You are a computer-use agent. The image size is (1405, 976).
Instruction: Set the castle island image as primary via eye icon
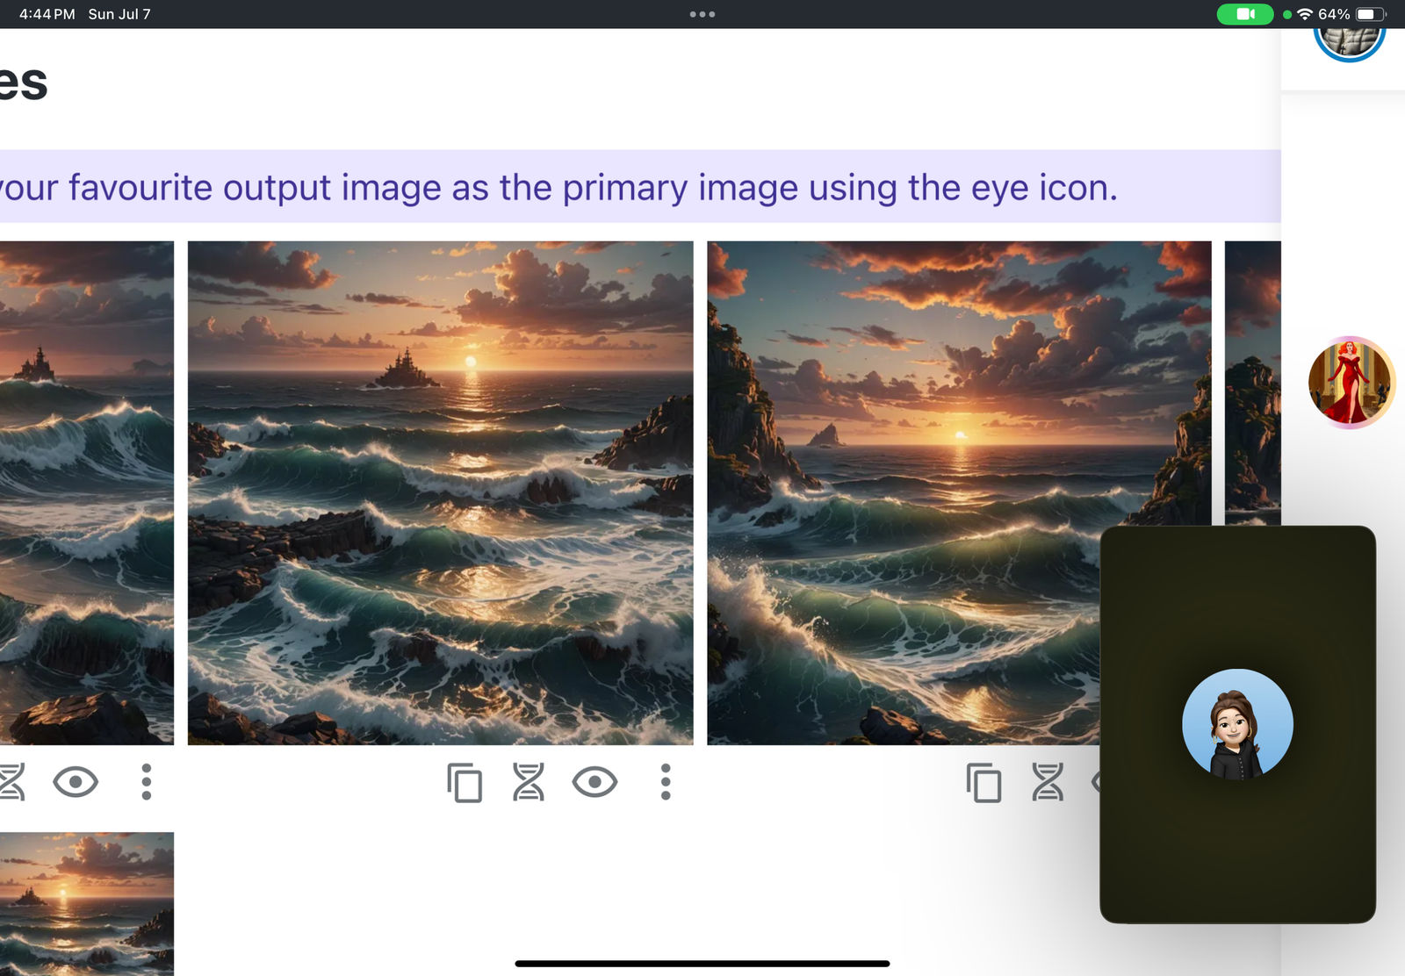[594, 782]
